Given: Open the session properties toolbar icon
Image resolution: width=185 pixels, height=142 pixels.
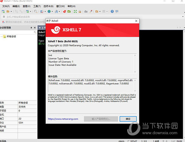Looking at the screenshot, I should 27,12.
